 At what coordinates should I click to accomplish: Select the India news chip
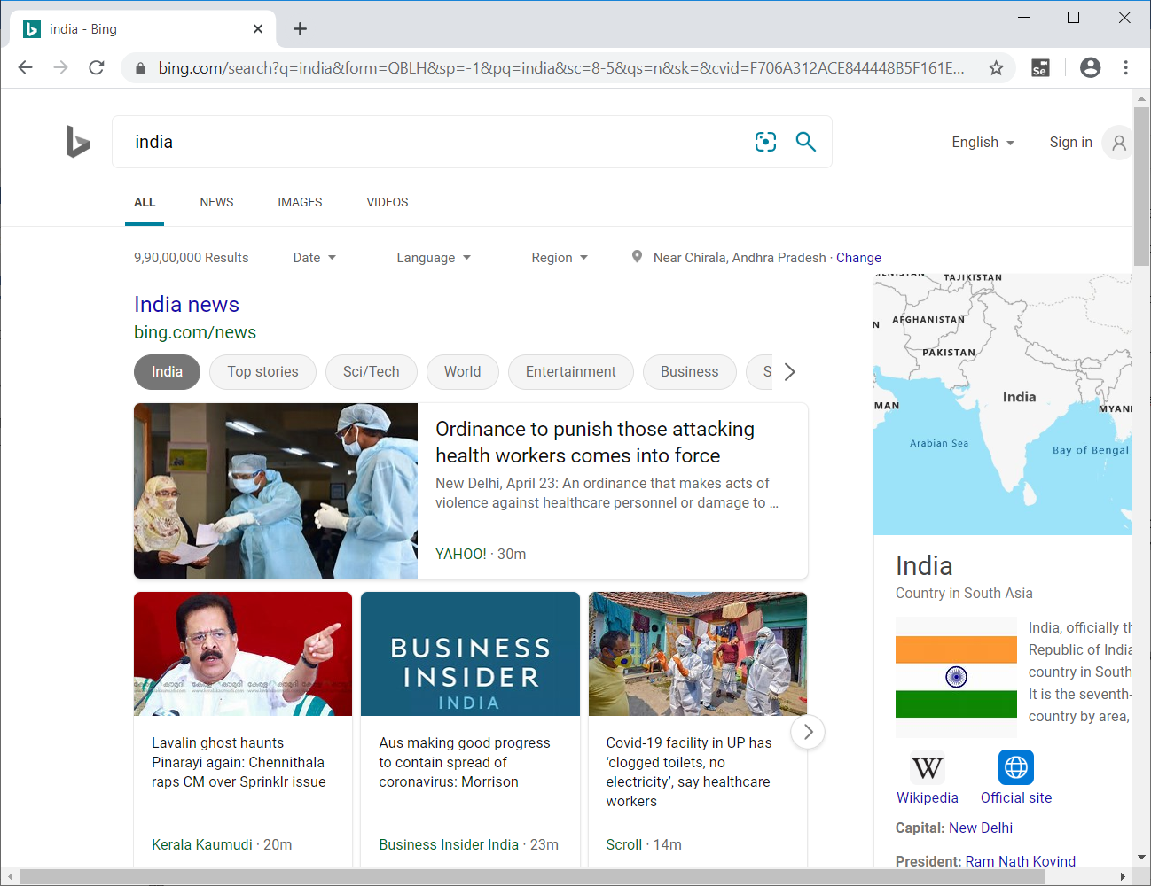[167, 372]
